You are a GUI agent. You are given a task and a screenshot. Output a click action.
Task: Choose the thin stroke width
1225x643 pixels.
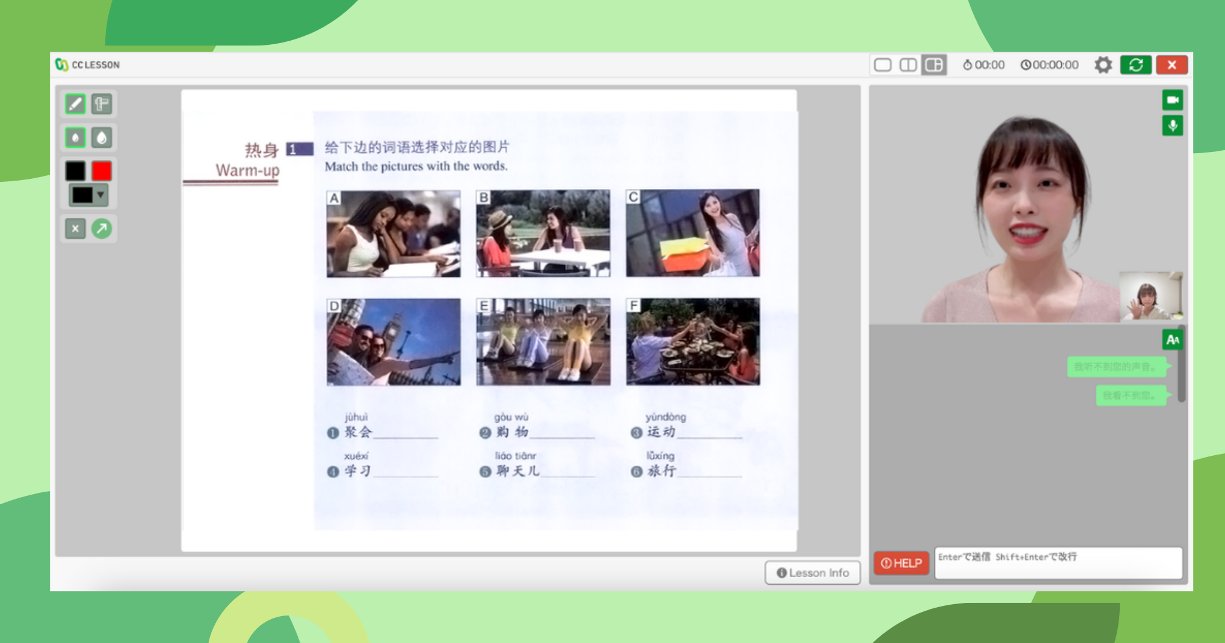click(x=75, y=138)
